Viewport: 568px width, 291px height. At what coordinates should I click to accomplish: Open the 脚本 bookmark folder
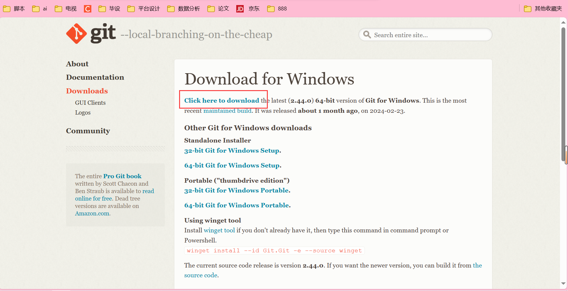[x=14, y=9]
